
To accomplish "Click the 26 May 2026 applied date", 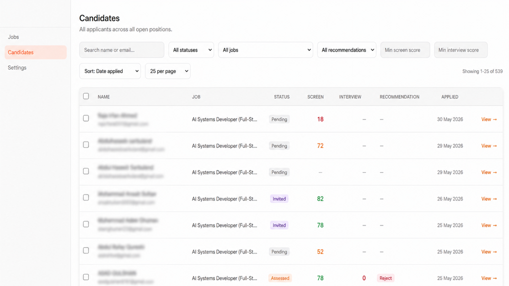I will click(450, 199).
